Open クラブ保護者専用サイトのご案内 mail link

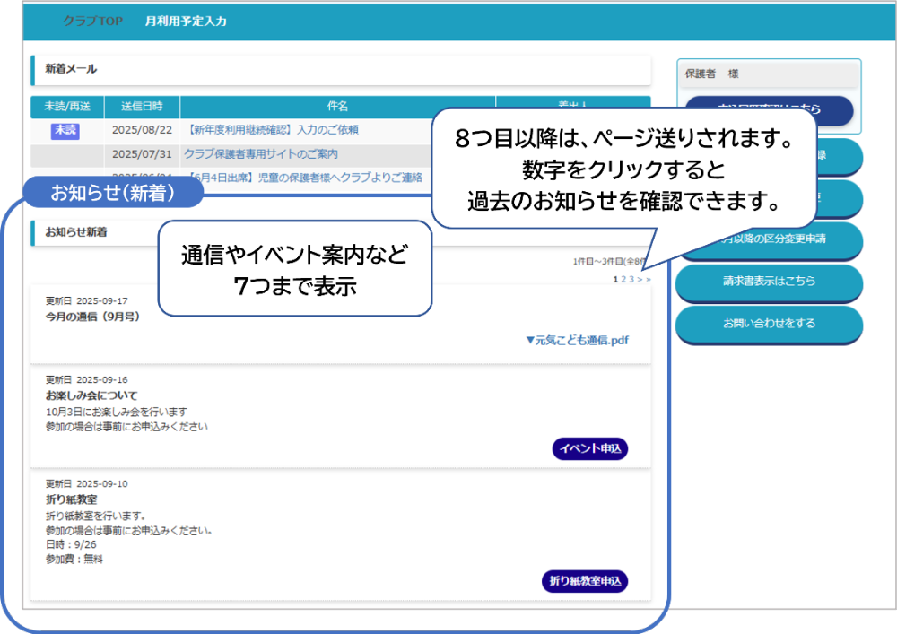coord(260,154)
